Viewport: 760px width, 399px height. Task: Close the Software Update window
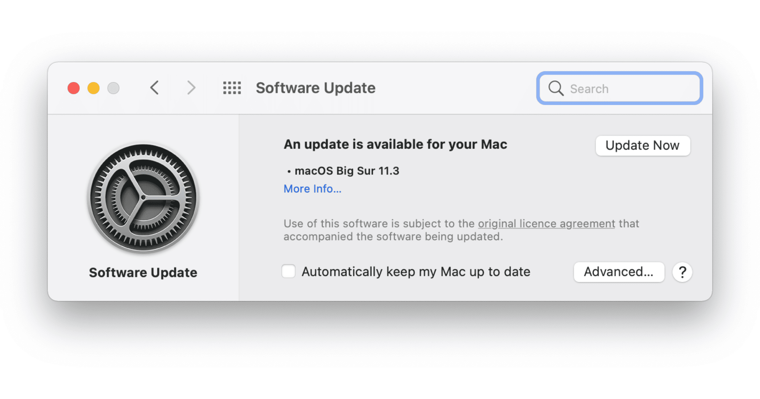coord(73,88)
